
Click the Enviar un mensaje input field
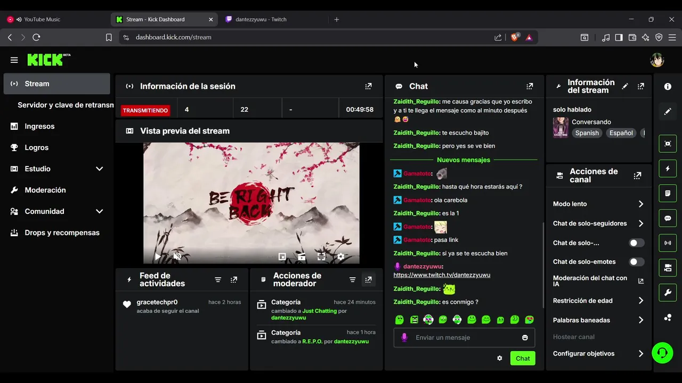(464, 338)
